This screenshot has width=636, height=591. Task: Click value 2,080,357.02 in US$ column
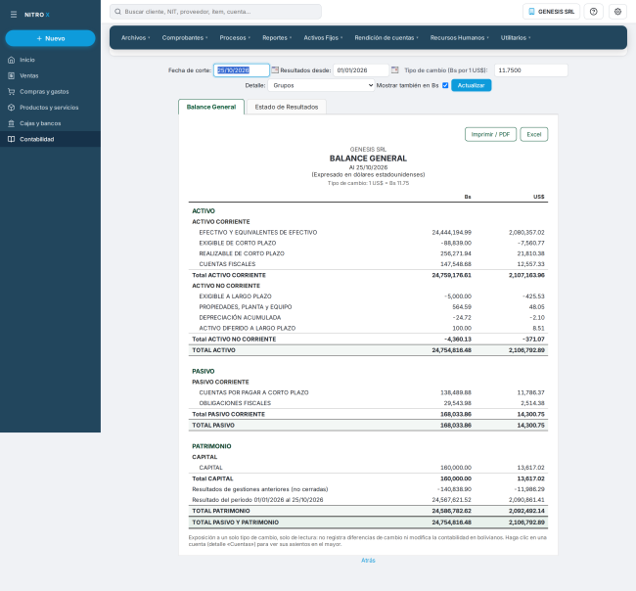(x=526, y=233)
